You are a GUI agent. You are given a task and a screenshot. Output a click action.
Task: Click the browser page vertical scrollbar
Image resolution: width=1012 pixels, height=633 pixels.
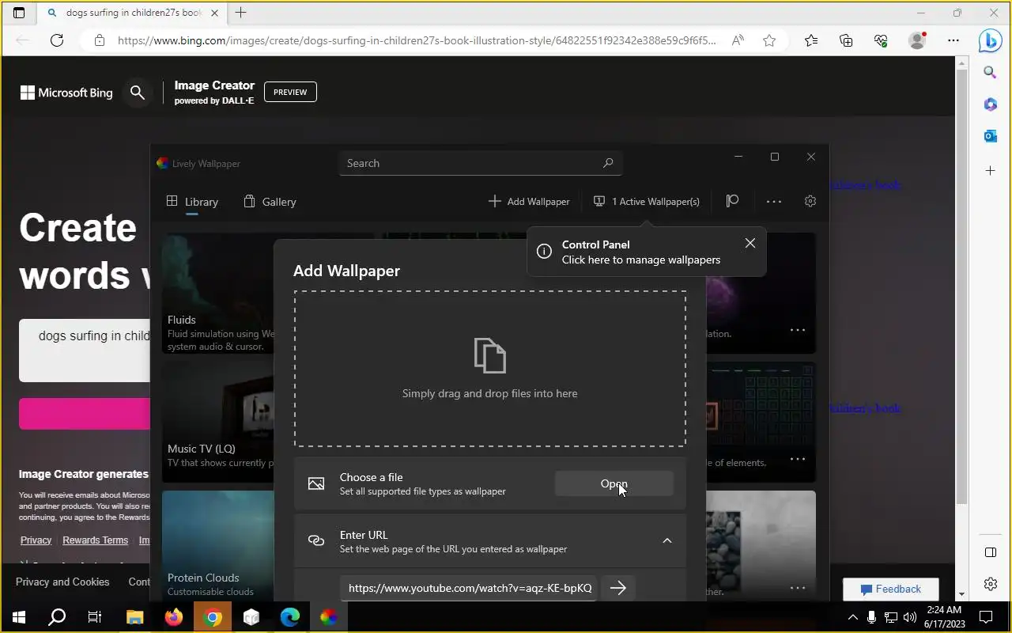[961, 288]
